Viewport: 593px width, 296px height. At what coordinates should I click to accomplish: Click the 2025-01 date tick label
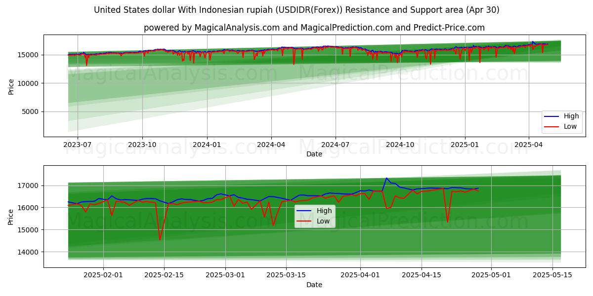tap(465, 145)
